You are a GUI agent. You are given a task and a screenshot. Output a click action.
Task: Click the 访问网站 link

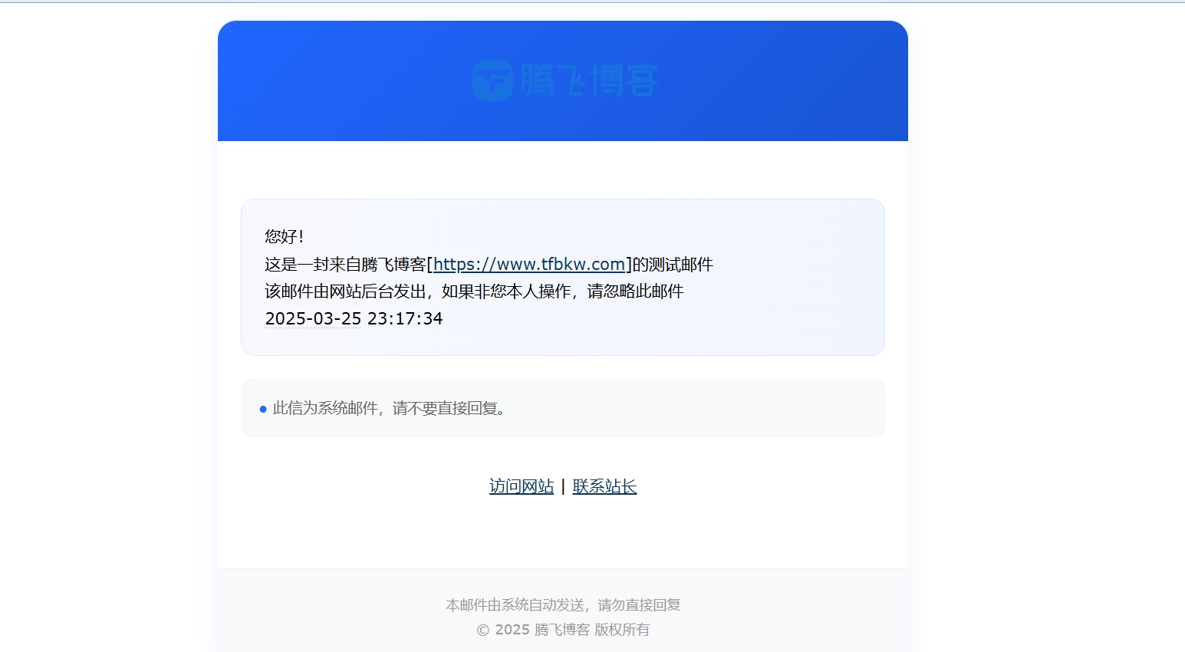tap(521, 486)
